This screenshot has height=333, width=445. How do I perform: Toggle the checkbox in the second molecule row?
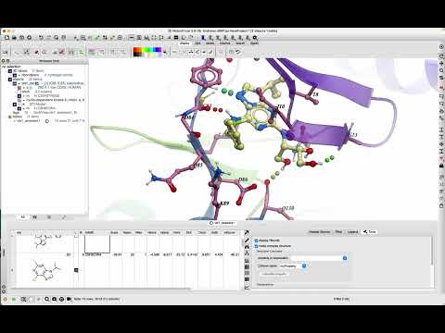(x=76, y=270)
